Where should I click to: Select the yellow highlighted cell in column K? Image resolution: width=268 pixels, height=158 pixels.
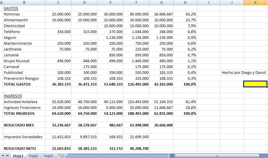pos(255,84)
